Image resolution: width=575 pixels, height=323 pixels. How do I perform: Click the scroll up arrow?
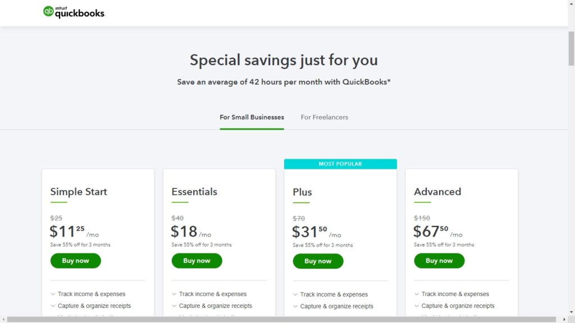pyautogui.click(x=571, y=3)
